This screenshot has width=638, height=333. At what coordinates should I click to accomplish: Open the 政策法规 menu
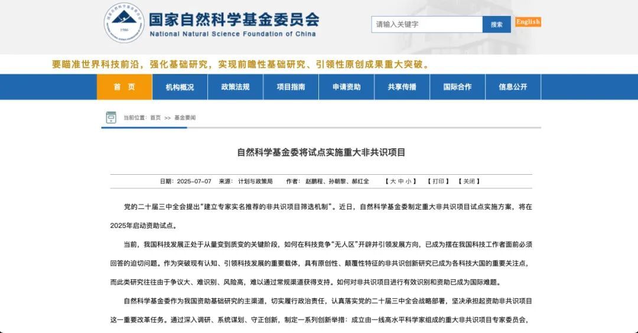pyautogui.click(x=235, y=87)
